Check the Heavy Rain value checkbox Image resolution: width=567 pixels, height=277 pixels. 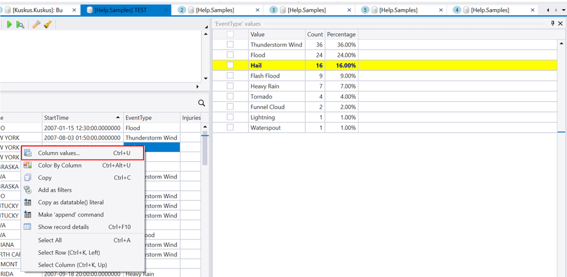230,86
